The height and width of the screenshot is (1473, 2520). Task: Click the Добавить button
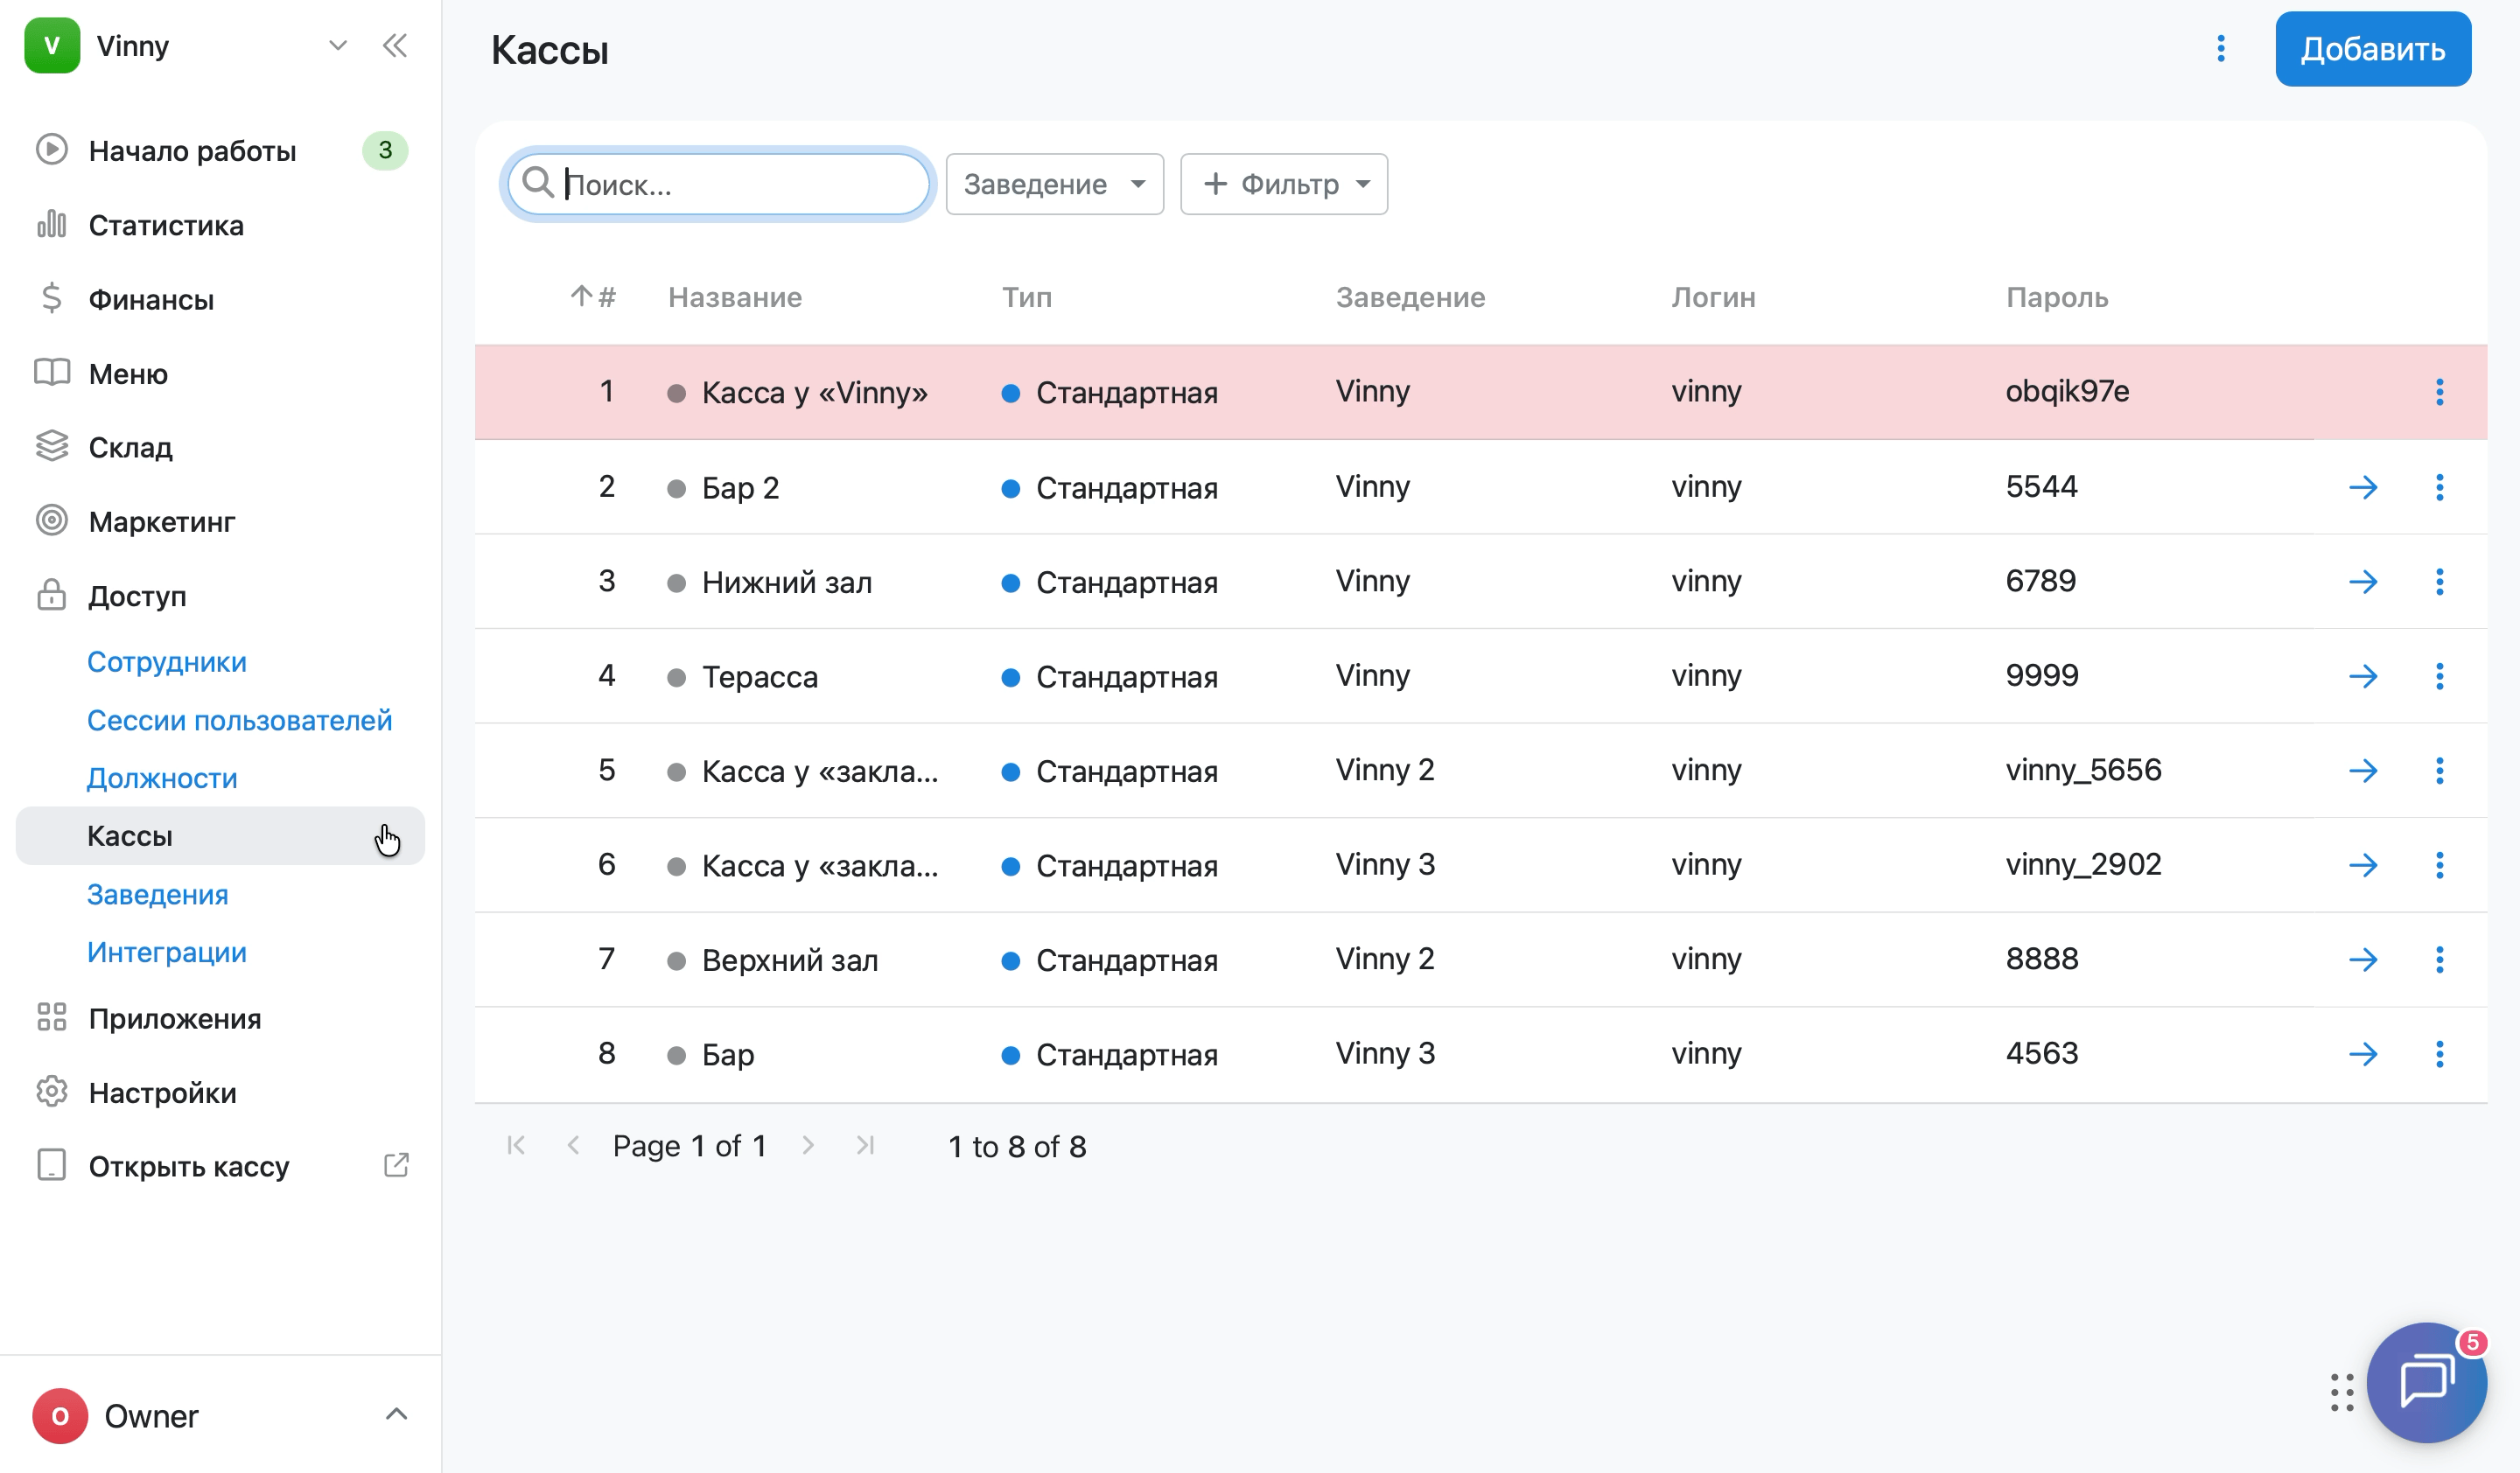[2372, 49]
